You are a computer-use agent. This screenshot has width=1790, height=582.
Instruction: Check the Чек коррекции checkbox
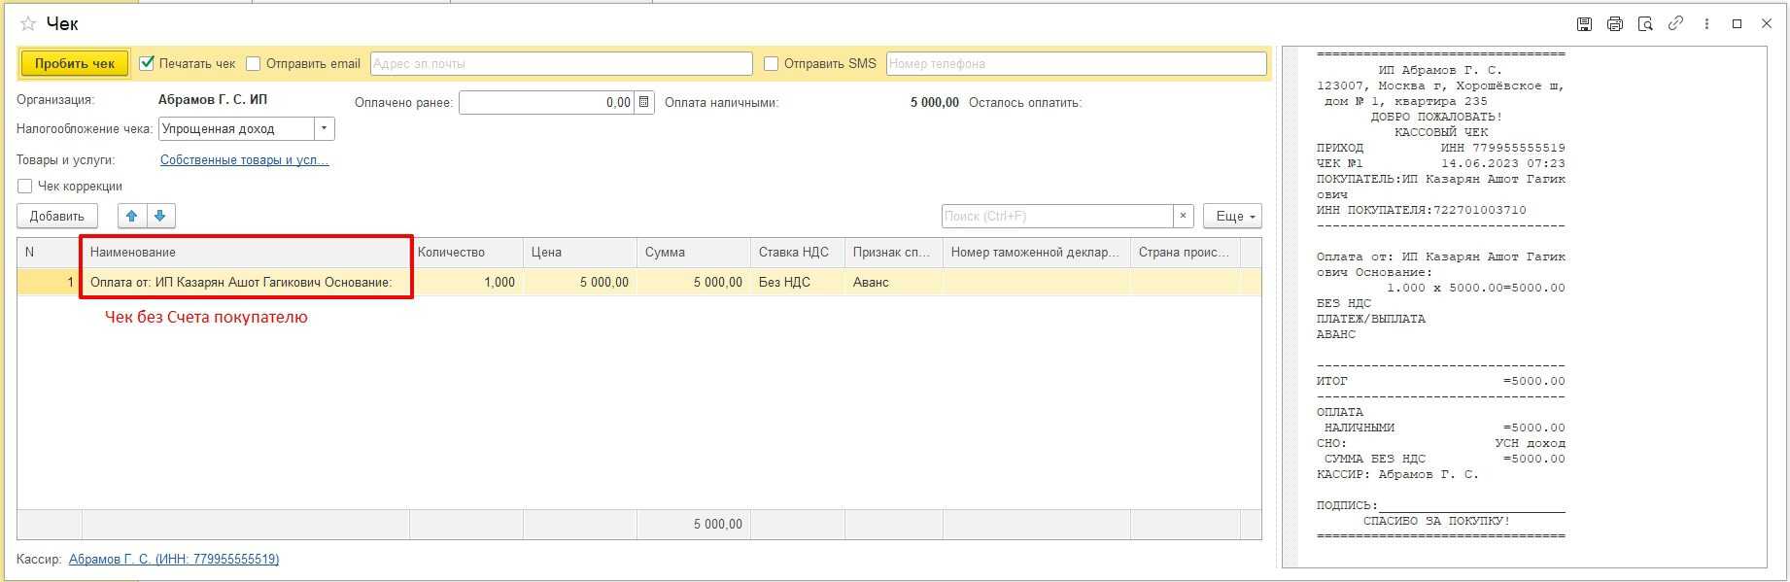click(x=25, y=186)
